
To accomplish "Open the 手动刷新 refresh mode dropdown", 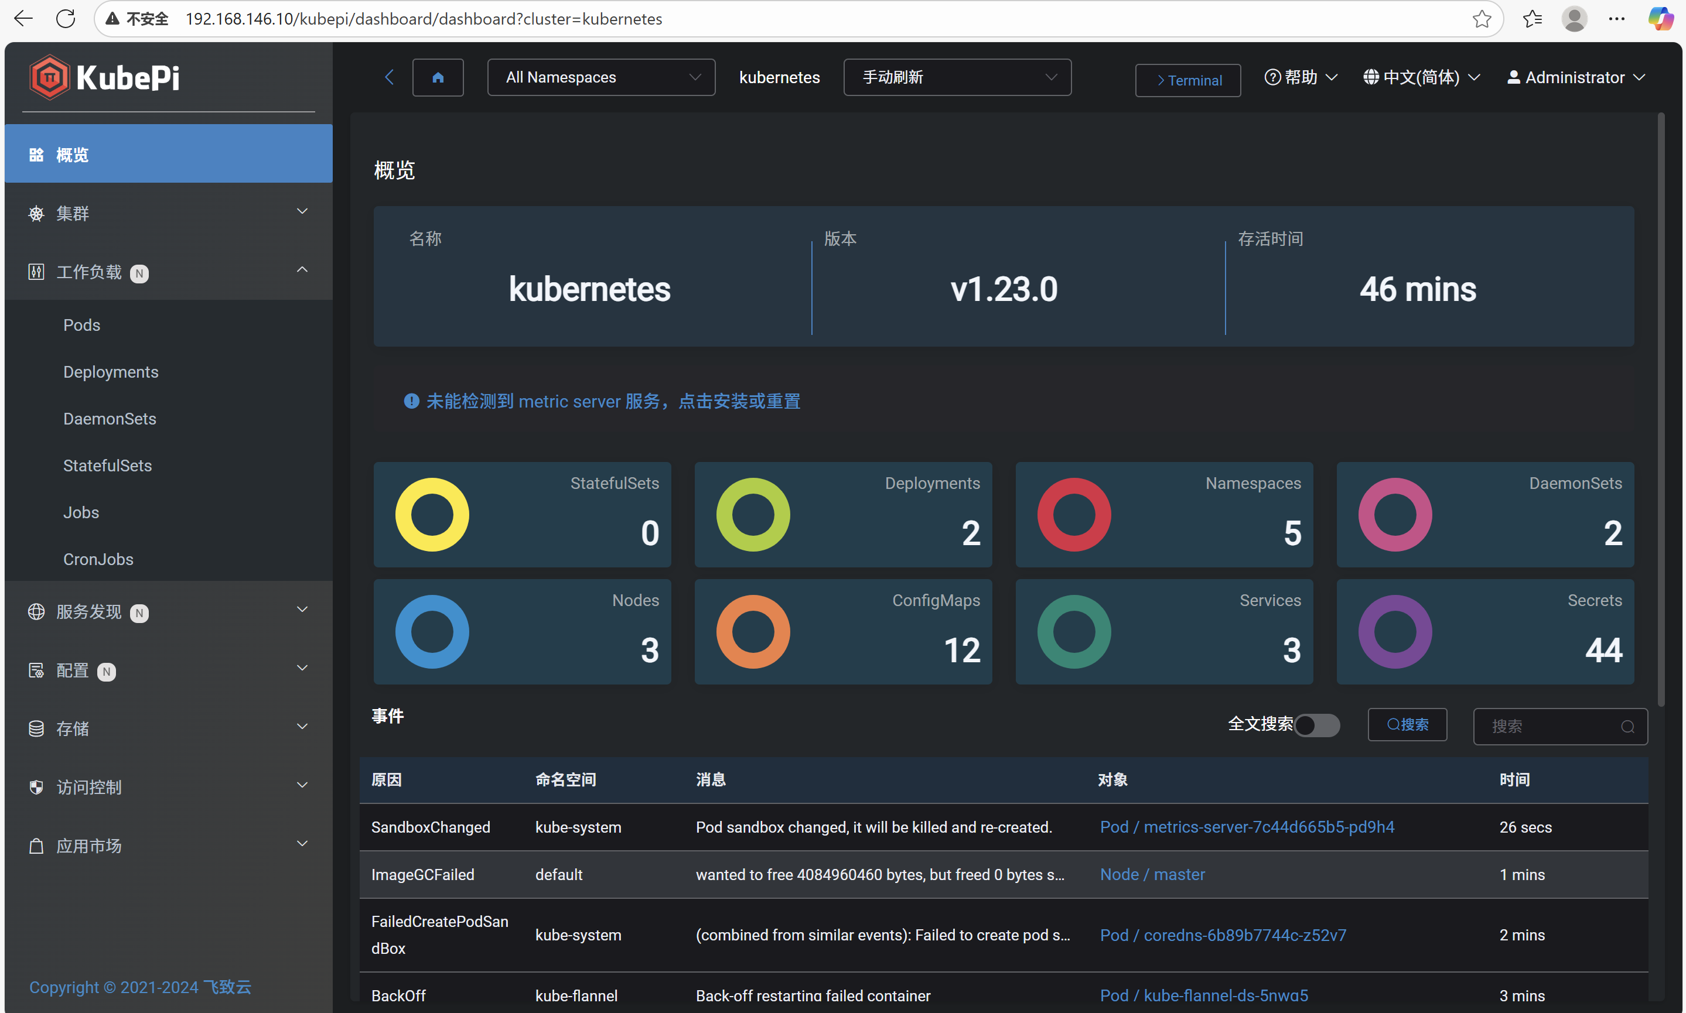I will pos(957,78).
